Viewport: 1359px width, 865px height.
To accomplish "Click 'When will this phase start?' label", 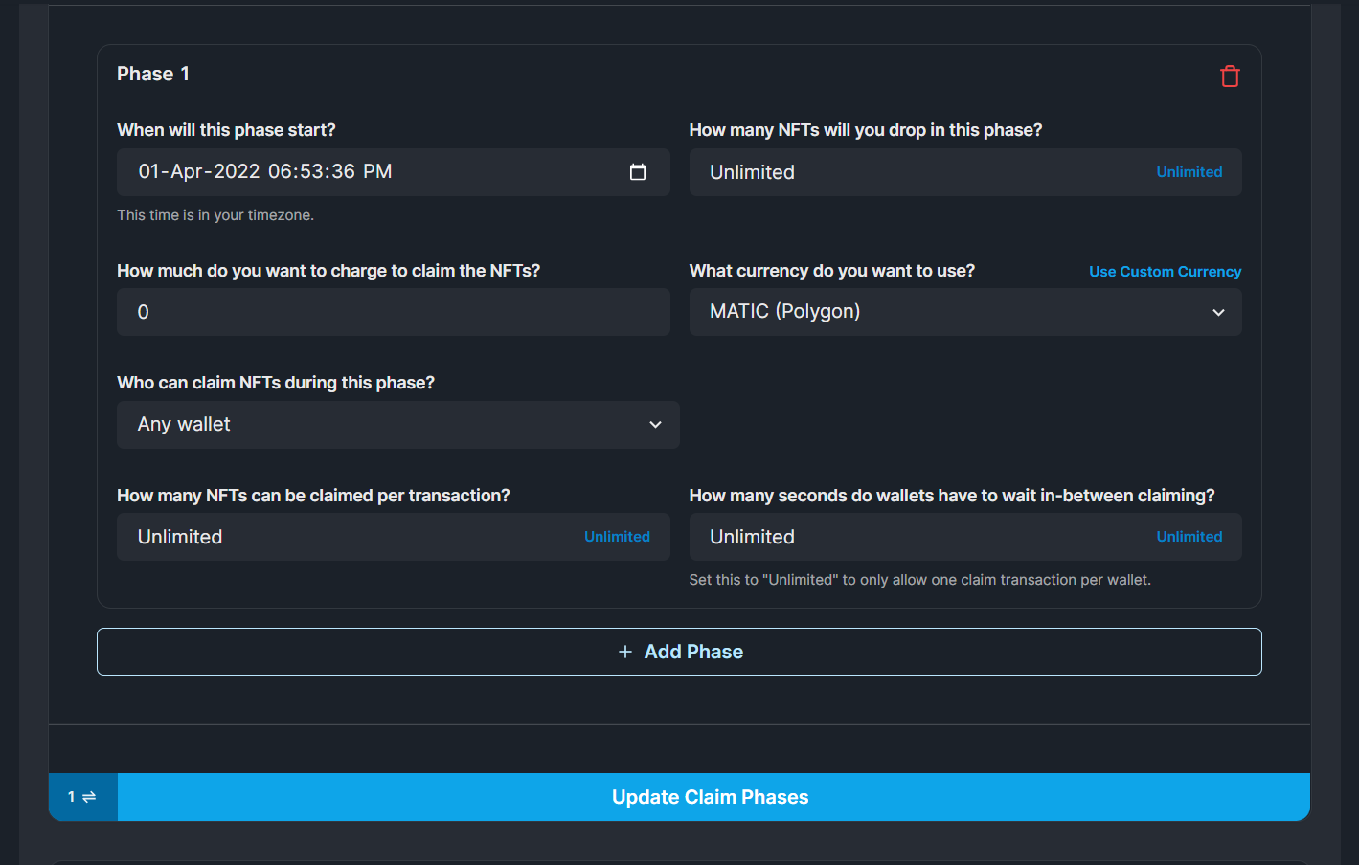I will pyautogui.click(x=226, y=130).
